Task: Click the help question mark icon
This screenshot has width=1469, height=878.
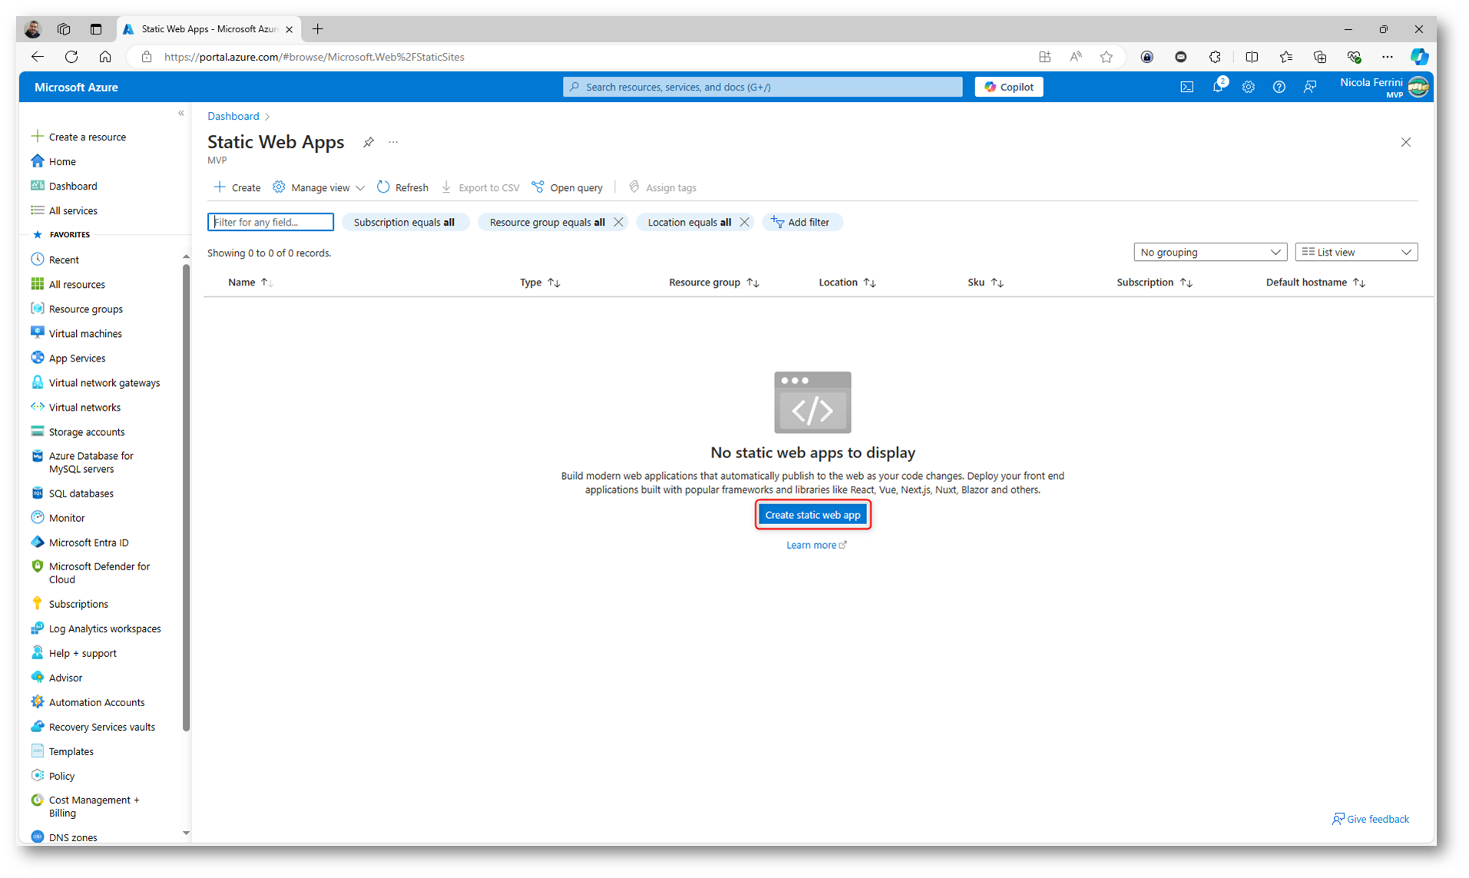Action: click(x=1279, y=87)
